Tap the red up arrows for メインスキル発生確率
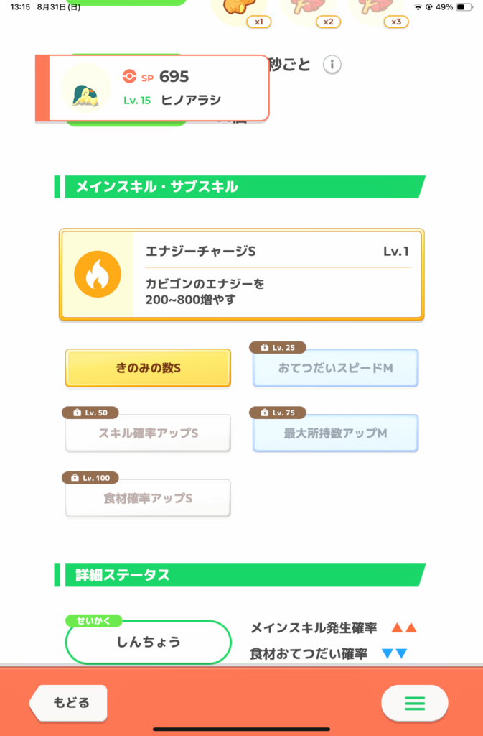Image resolution: width=483 pixels, height=736 pixels. (404, 628)
